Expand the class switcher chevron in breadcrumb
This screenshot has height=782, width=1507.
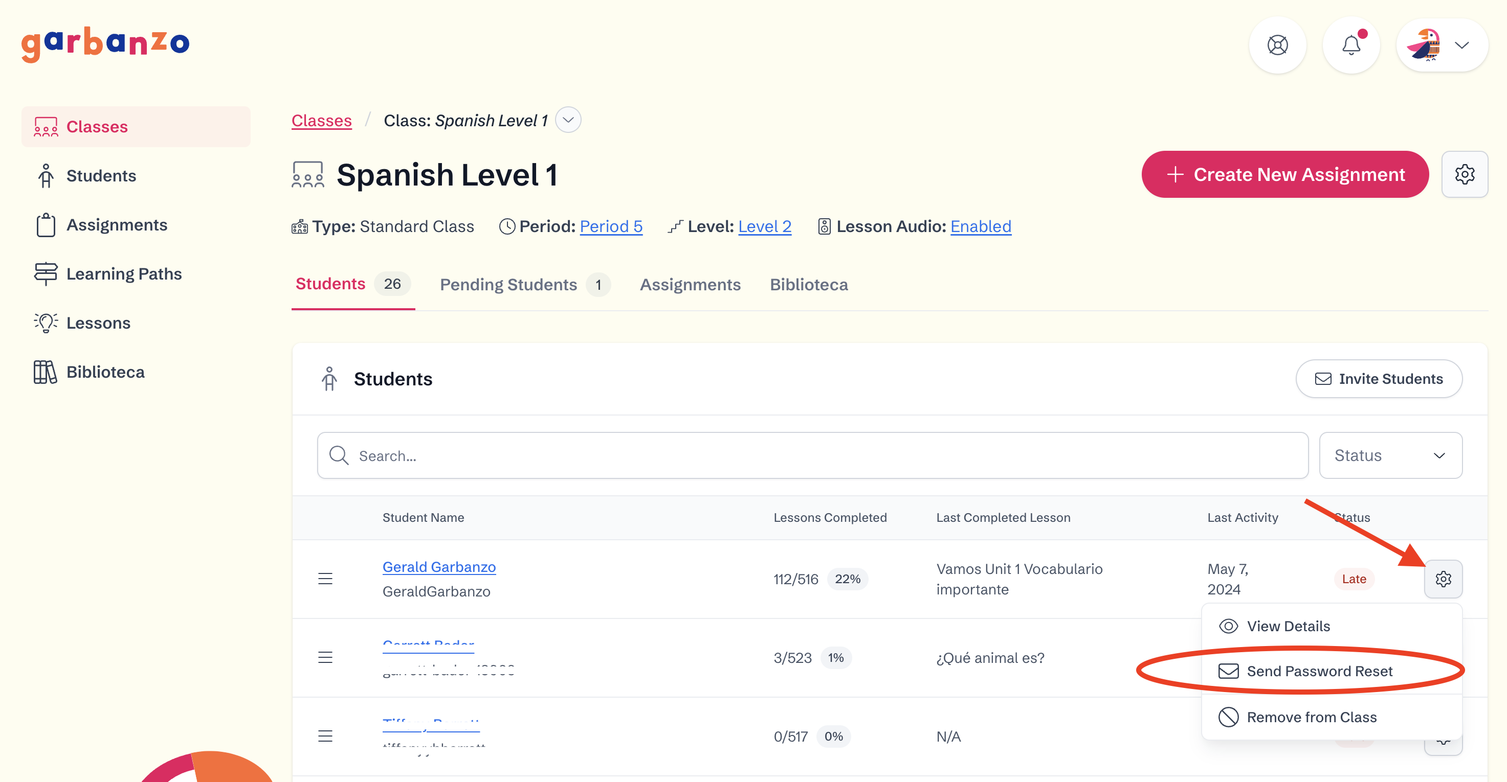click(568, 121)
